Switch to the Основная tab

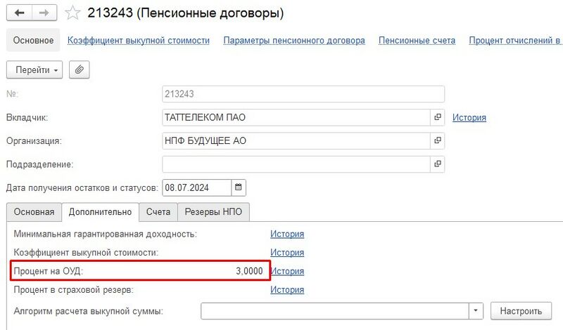click(34, 212)
